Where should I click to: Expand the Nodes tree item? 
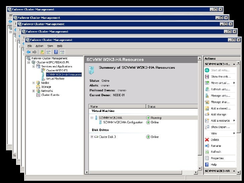34,83
